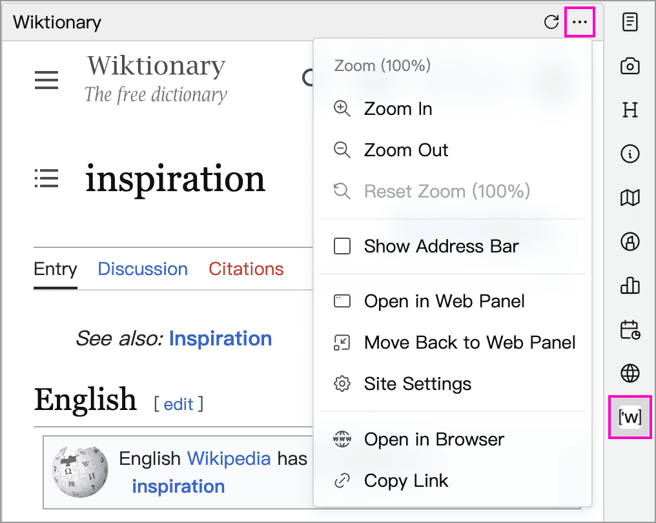Image resolution: width=656 pixels, height=523 pixels.
Task: Switch to the Citations tab
Action: point(246,269)
